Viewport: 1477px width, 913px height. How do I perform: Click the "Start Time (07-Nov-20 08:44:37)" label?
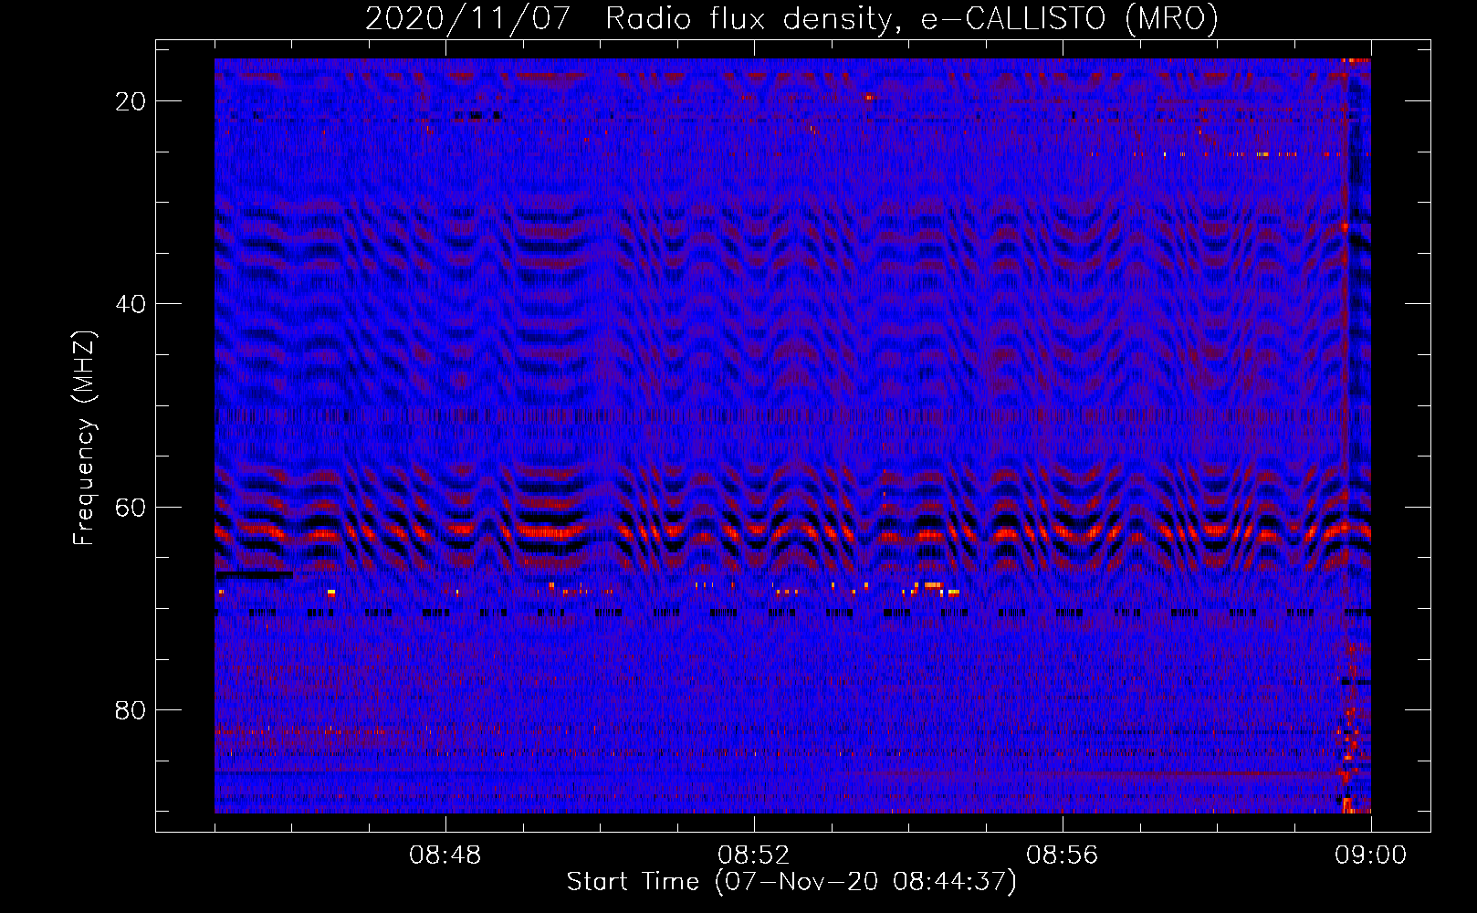(x=791, y=882)
